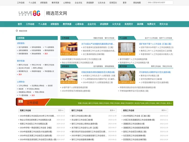Open 物业公司党支部党建工作总结精选九篇 in 工作总结 panel
Screen dimensions: 189x142
pos(77,63)
